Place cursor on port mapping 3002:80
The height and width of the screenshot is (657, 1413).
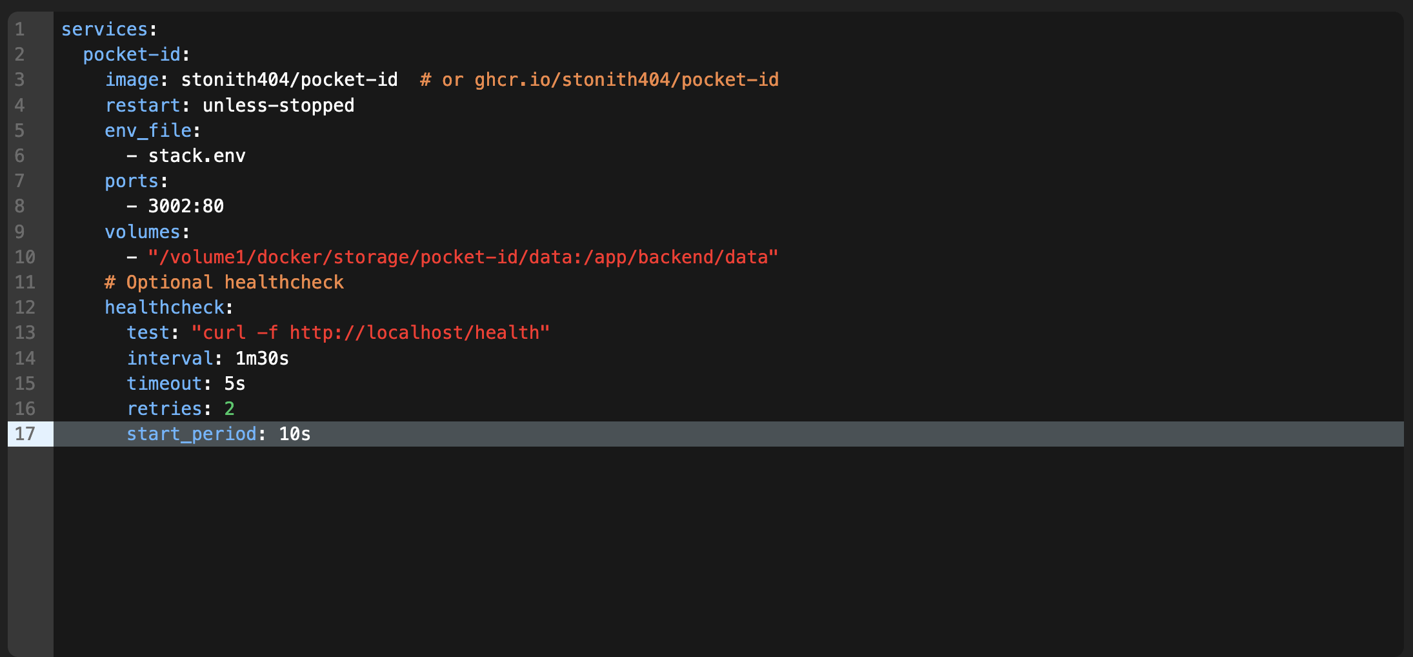pyautogui.click(x=186, y=206)
